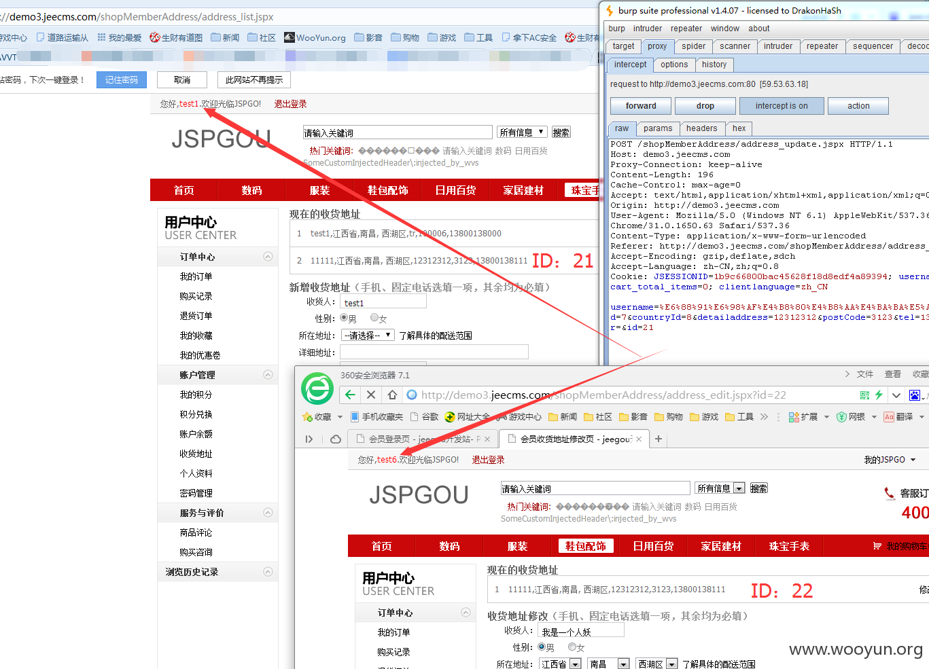Click the 360 browser green logo
The height and width of the screenshot is (669, 929).
tap(317, 389)
